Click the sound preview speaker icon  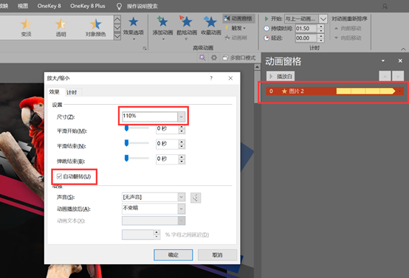pyautogui.click(x=196, y=198)
